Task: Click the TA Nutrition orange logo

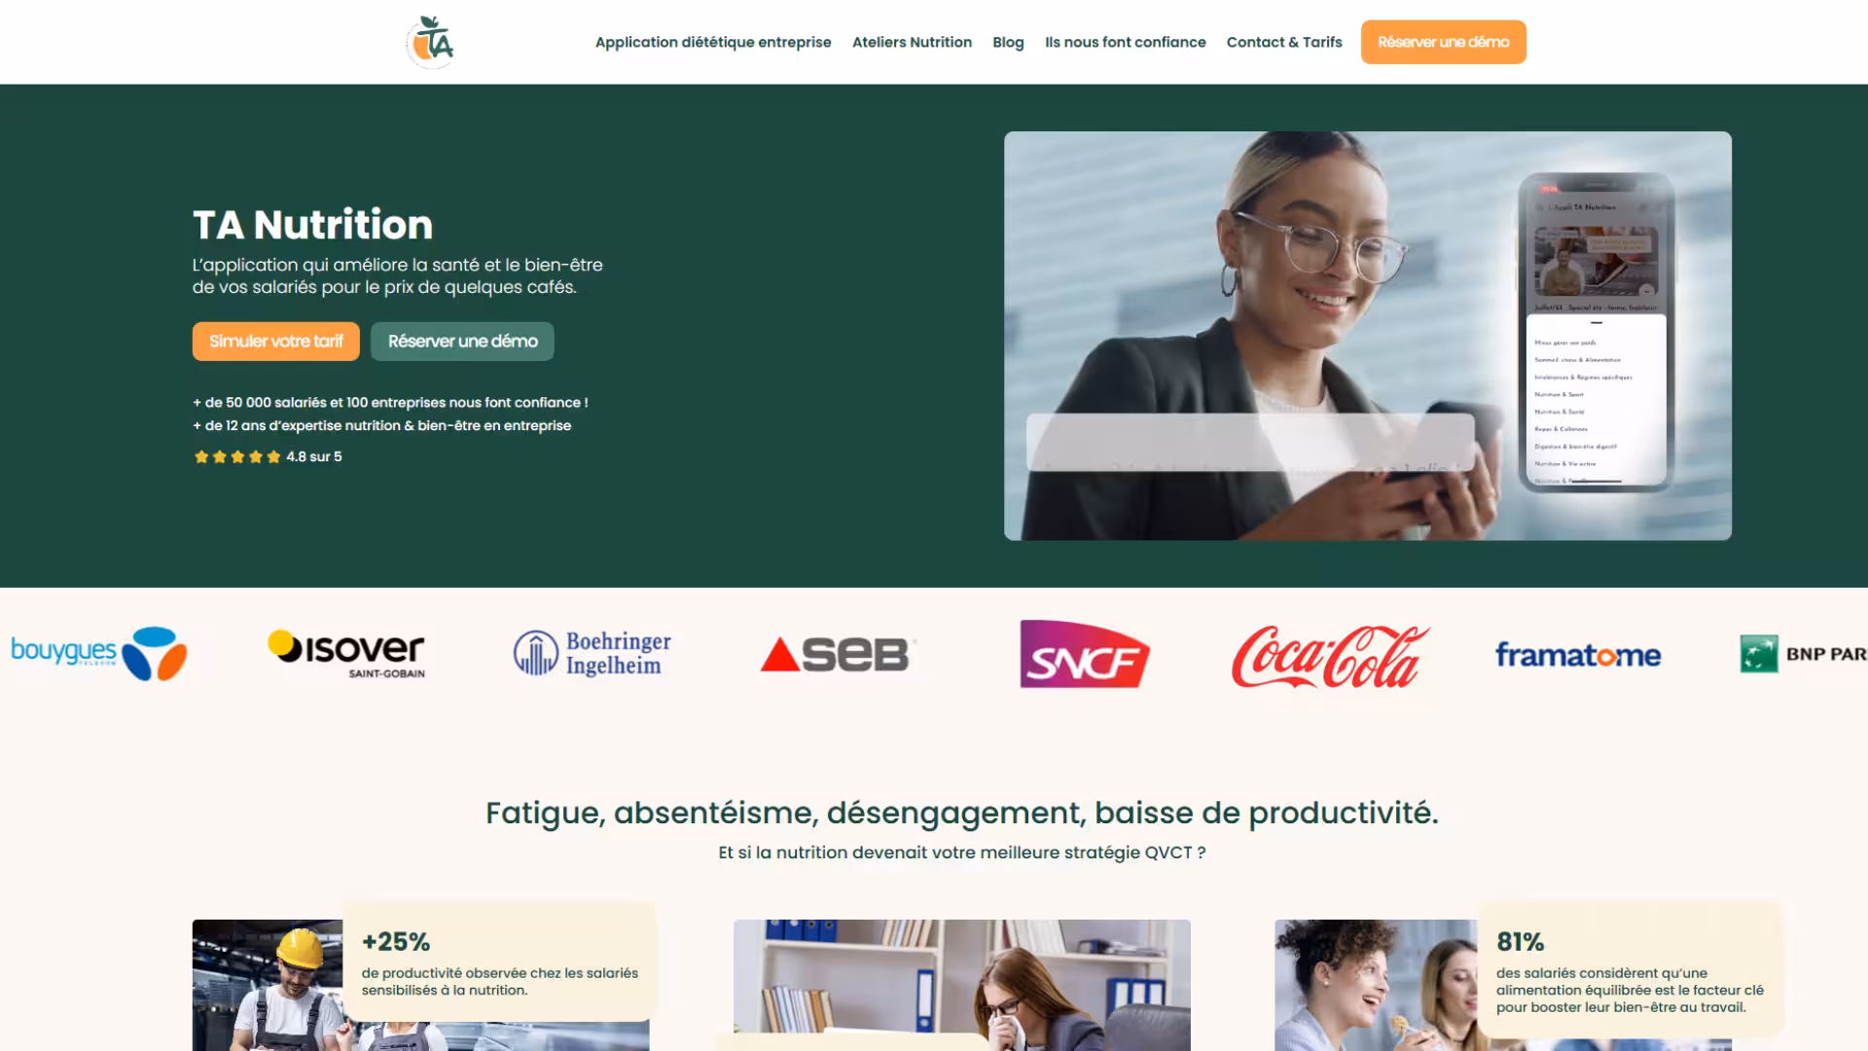Action: (430, 42)
